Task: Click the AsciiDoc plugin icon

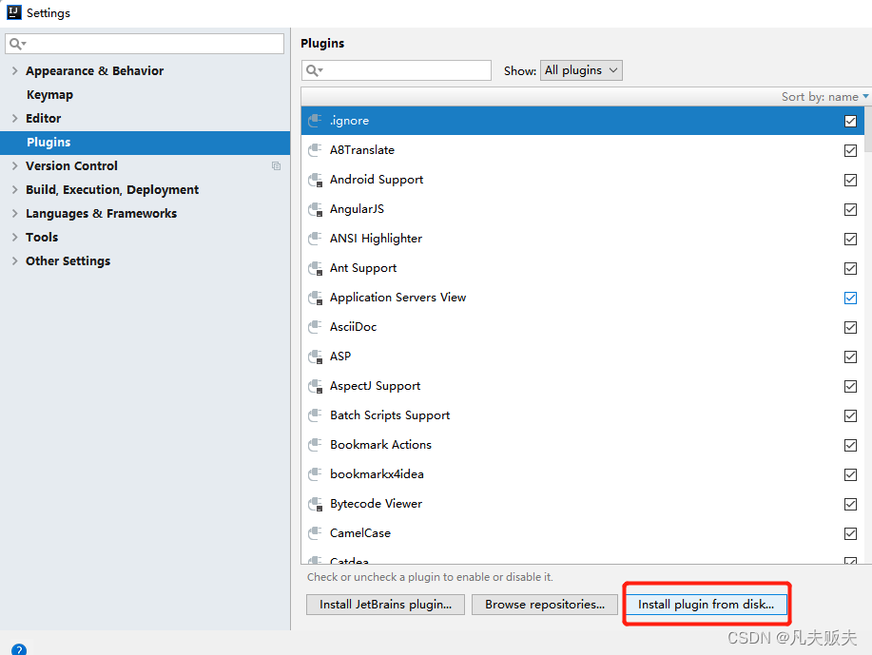Action: point(316,327)
